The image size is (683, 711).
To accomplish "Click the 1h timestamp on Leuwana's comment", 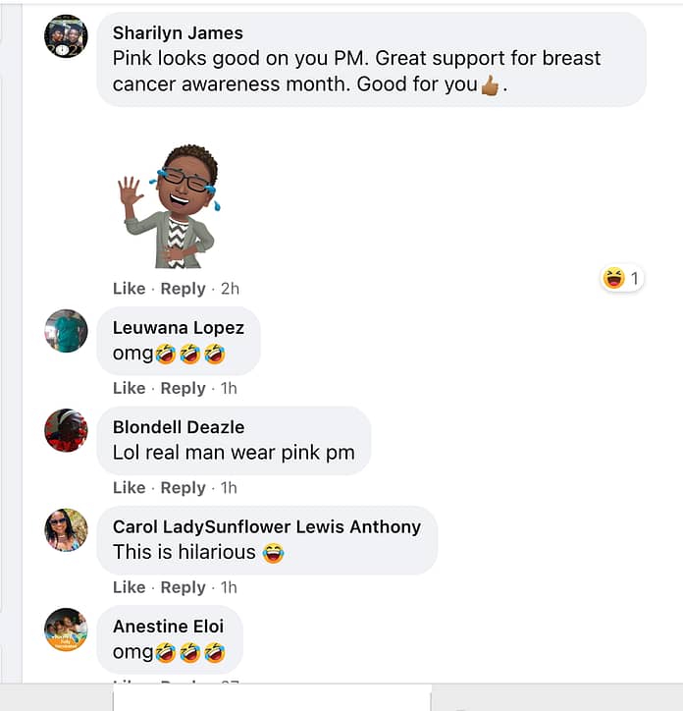I will tap(229, 388).
